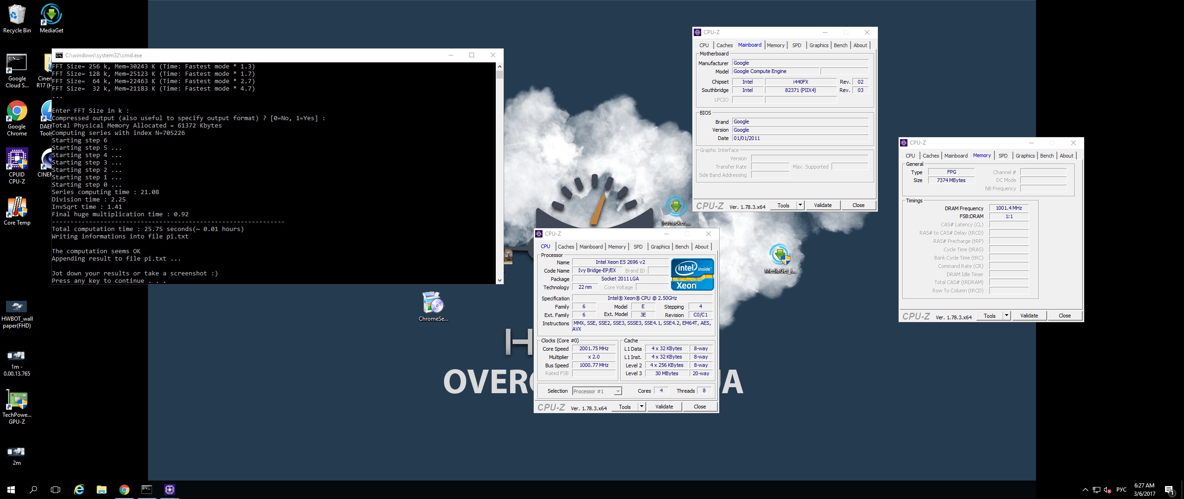Screen dimensions: 1184x499
Task: Click Validate in the Memory CPU-Z window
Action: click(1029, 316)
